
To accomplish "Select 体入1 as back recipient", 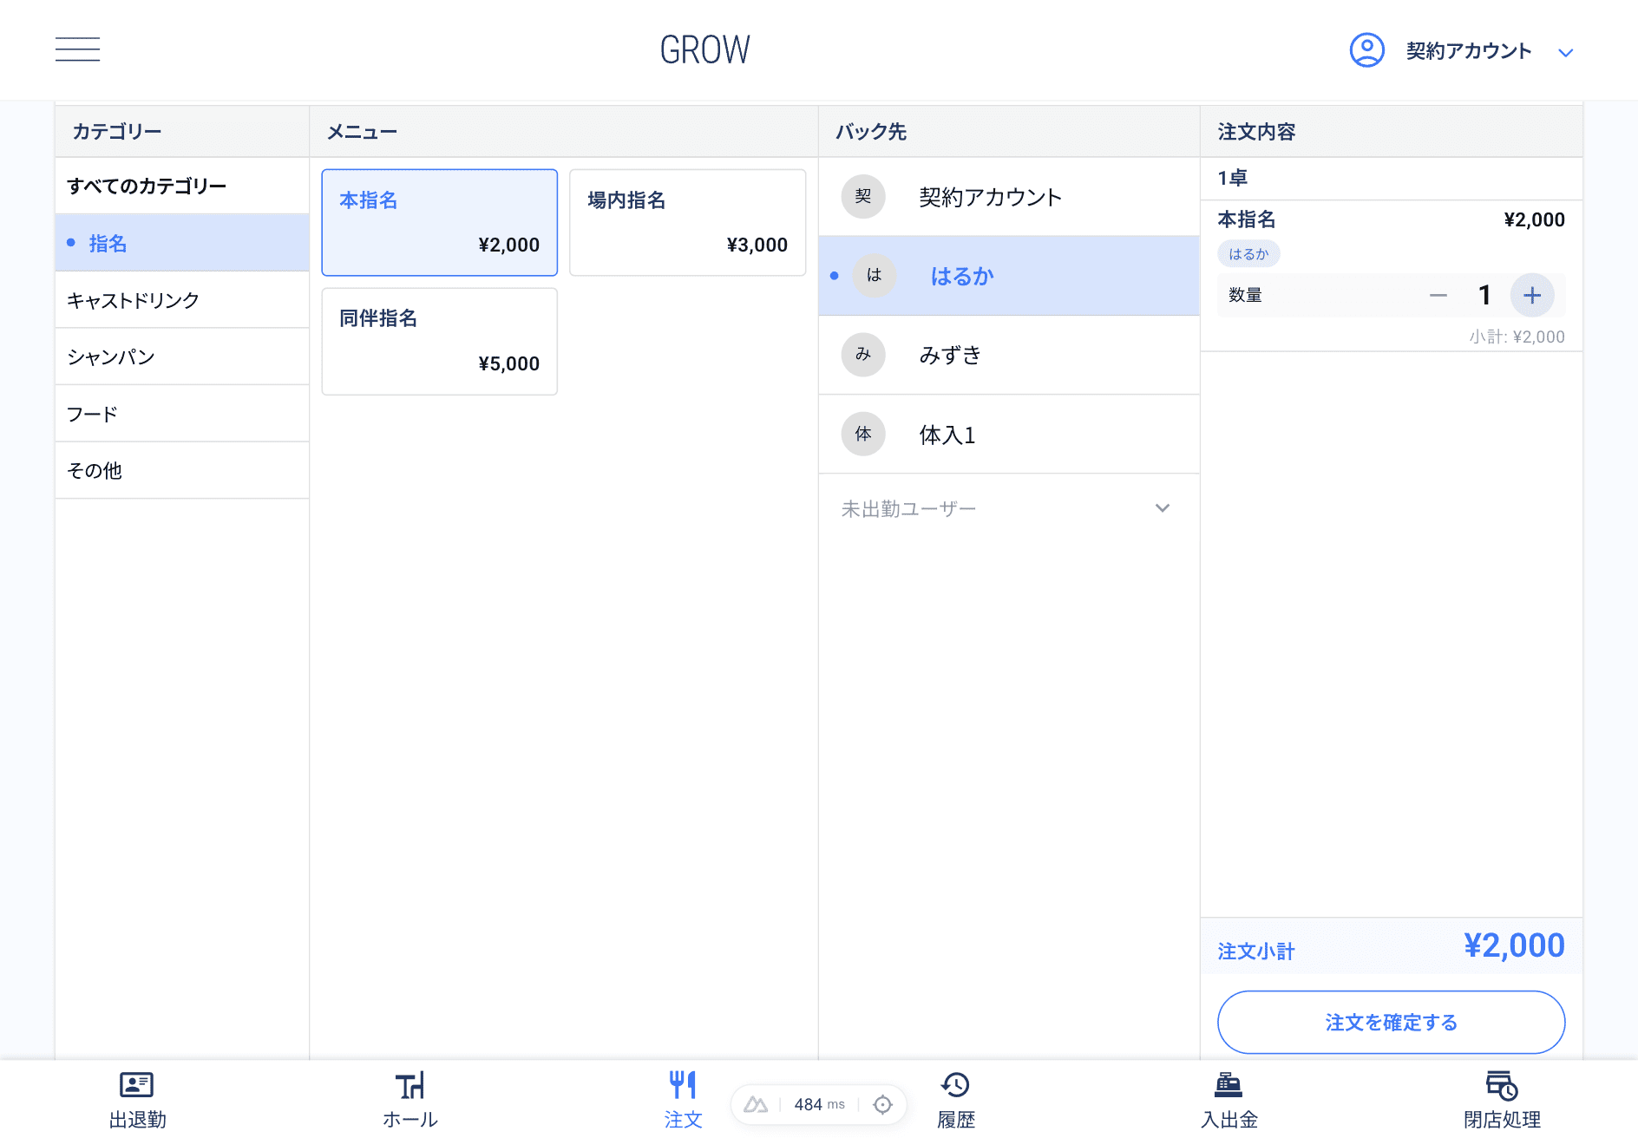I will [1008, 435].
